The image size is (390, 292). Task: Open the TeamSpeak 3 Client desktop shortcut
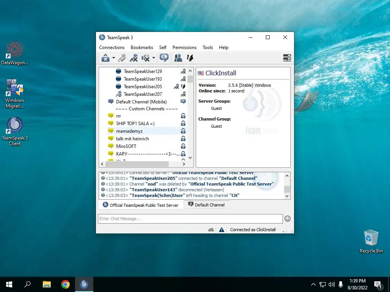(15, 132)
